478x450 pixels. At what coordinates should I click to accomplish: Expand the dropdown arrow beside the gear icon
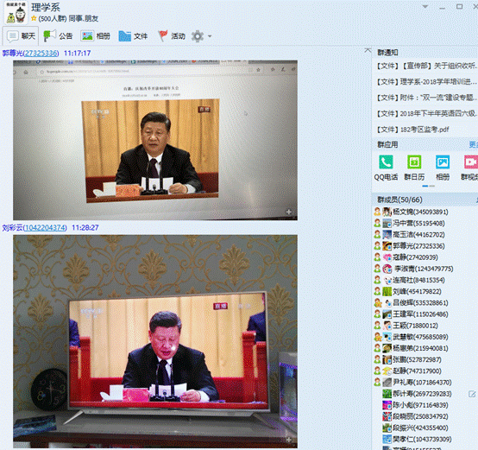(210, 36)
